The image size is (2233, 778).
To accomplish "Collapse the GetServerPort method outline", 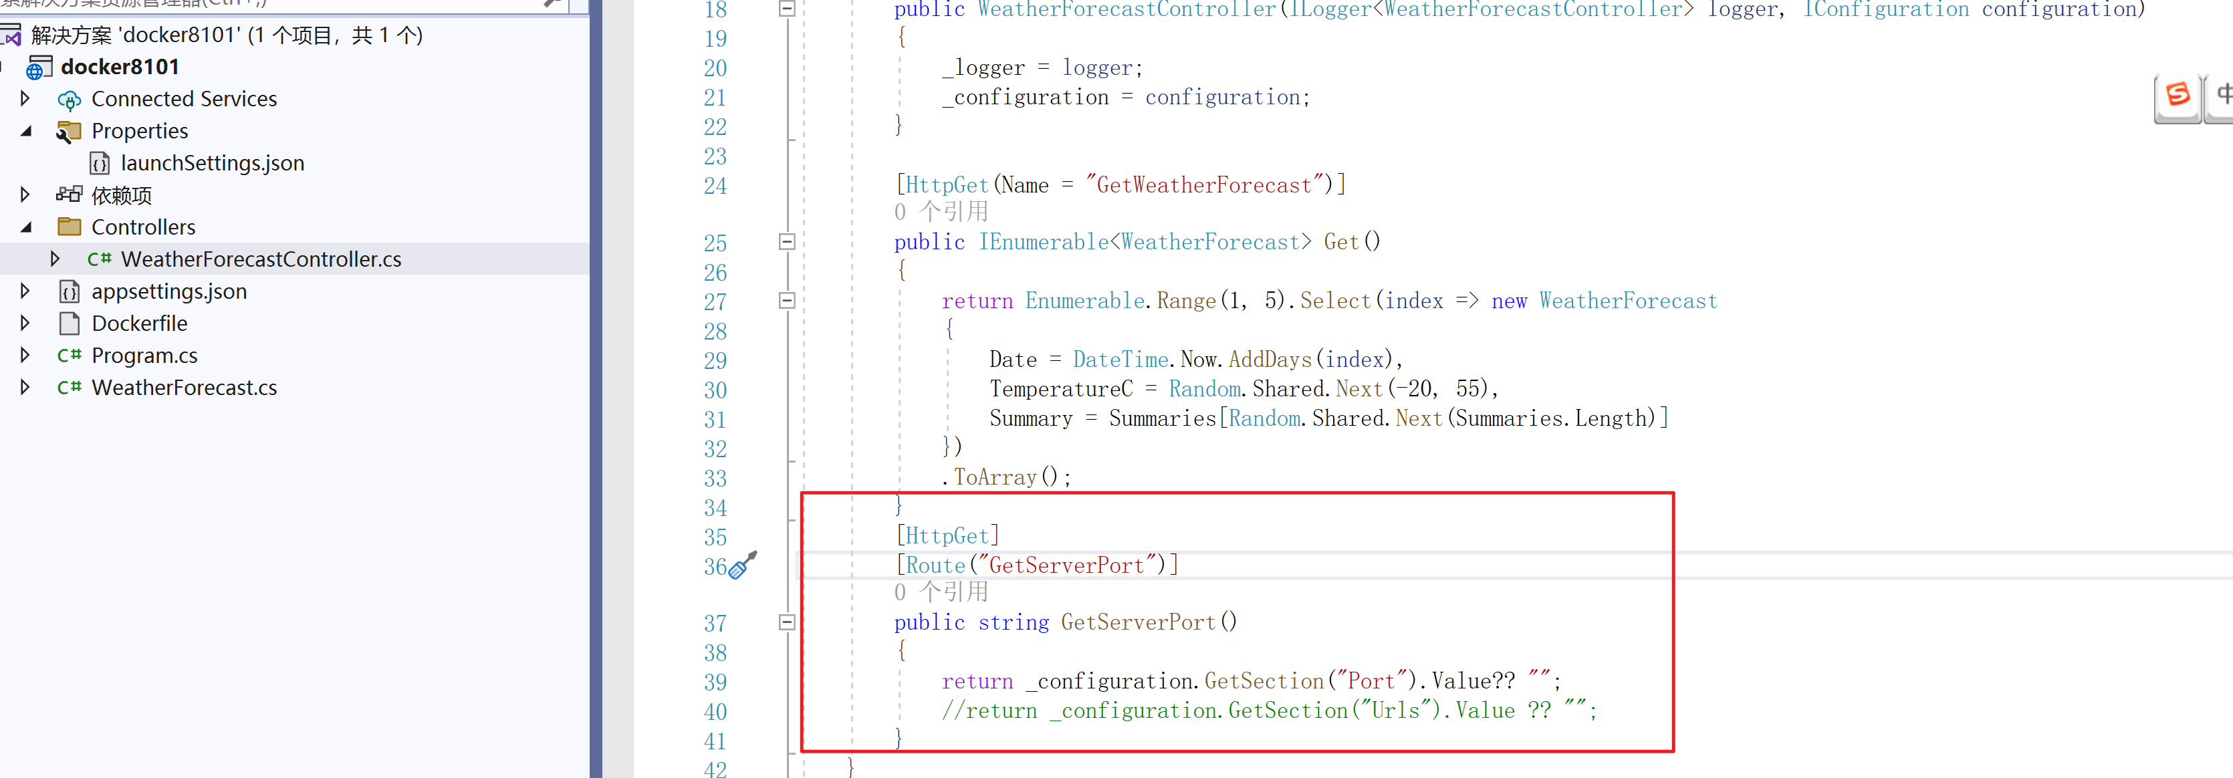I will [787, 622].
